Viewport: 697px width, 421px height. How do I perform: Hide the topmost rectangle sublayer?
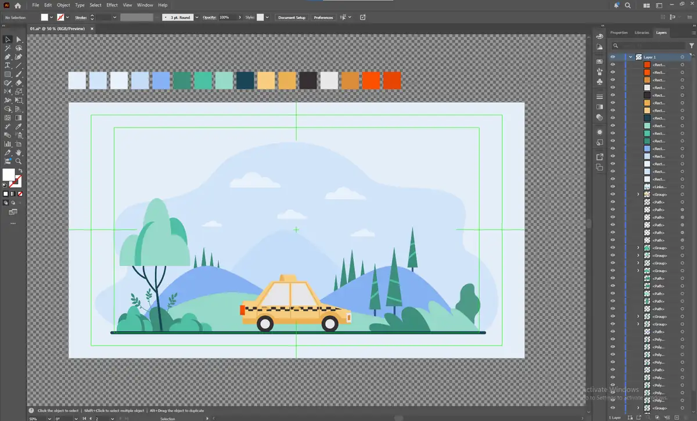click(612, 64)
